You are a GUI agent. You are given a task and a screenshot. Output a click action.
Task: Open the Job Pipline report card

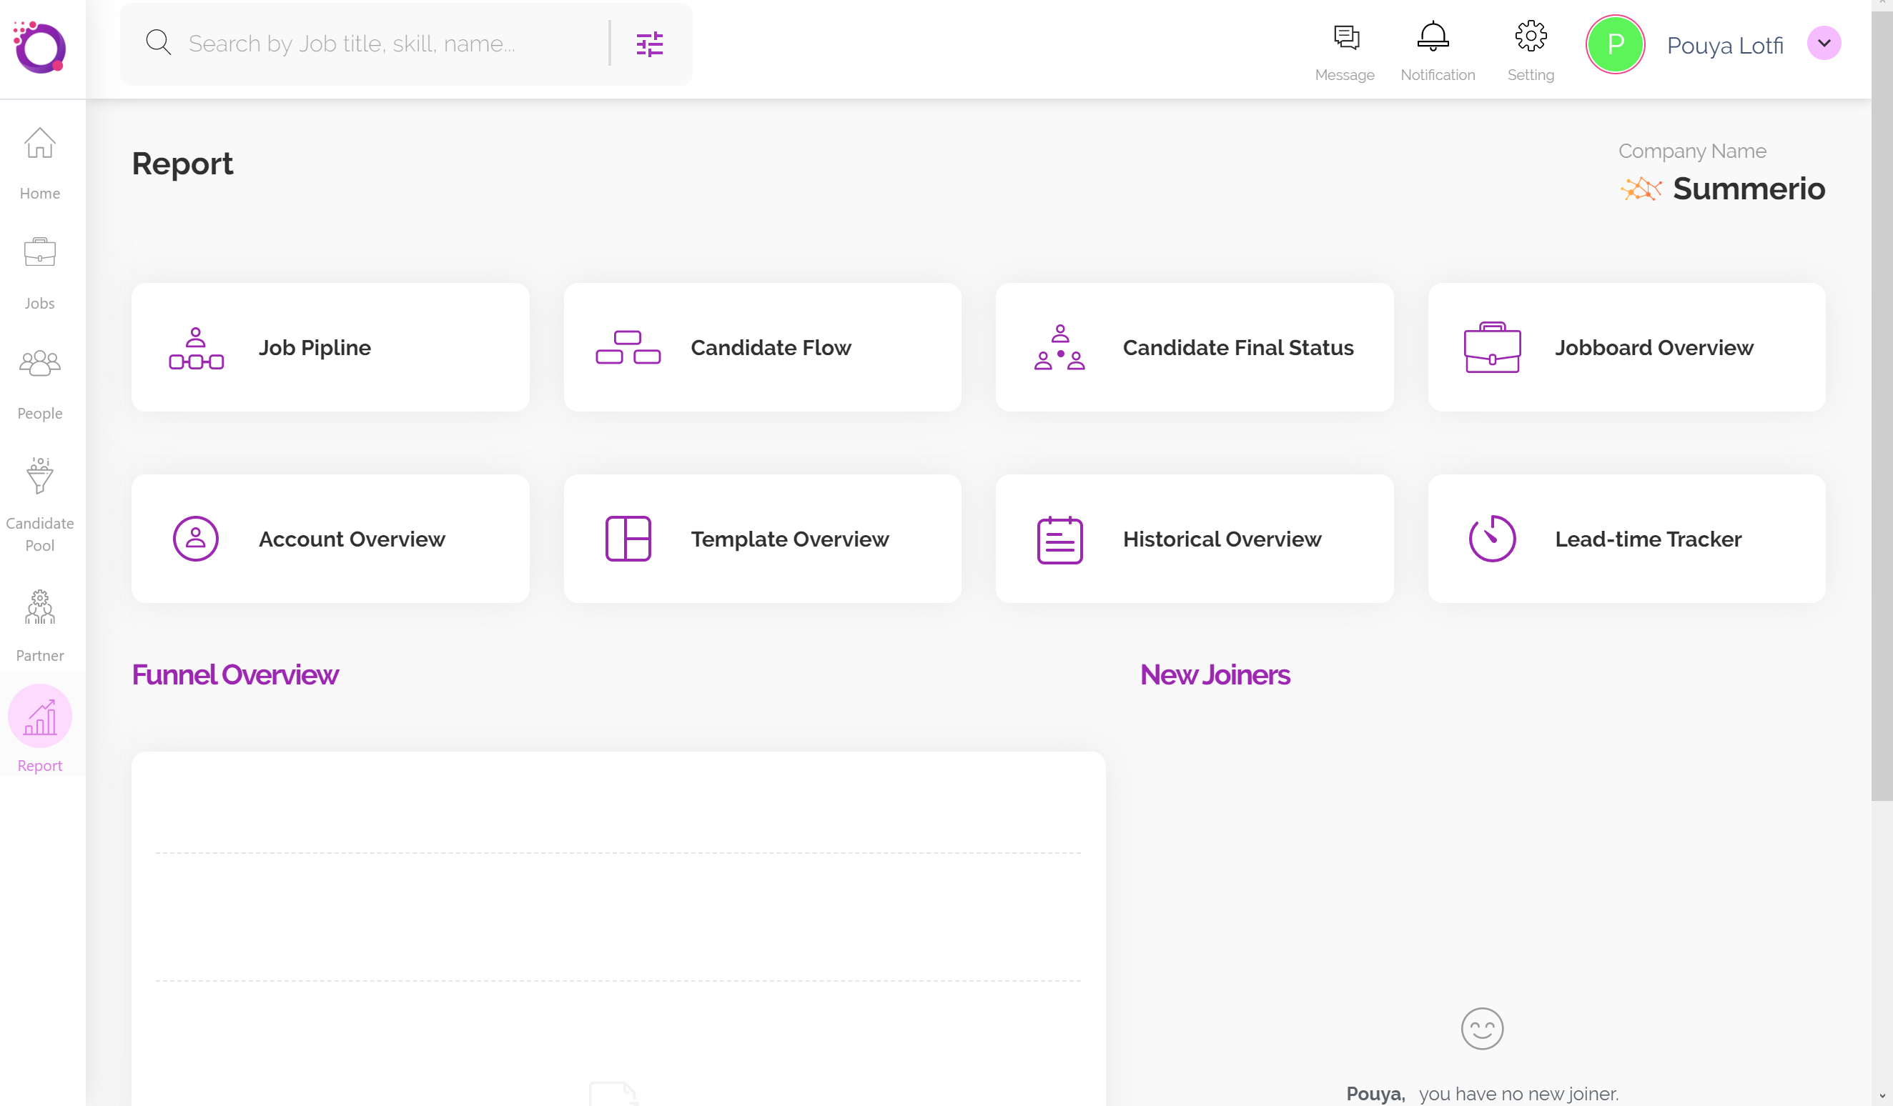(330, 348)
